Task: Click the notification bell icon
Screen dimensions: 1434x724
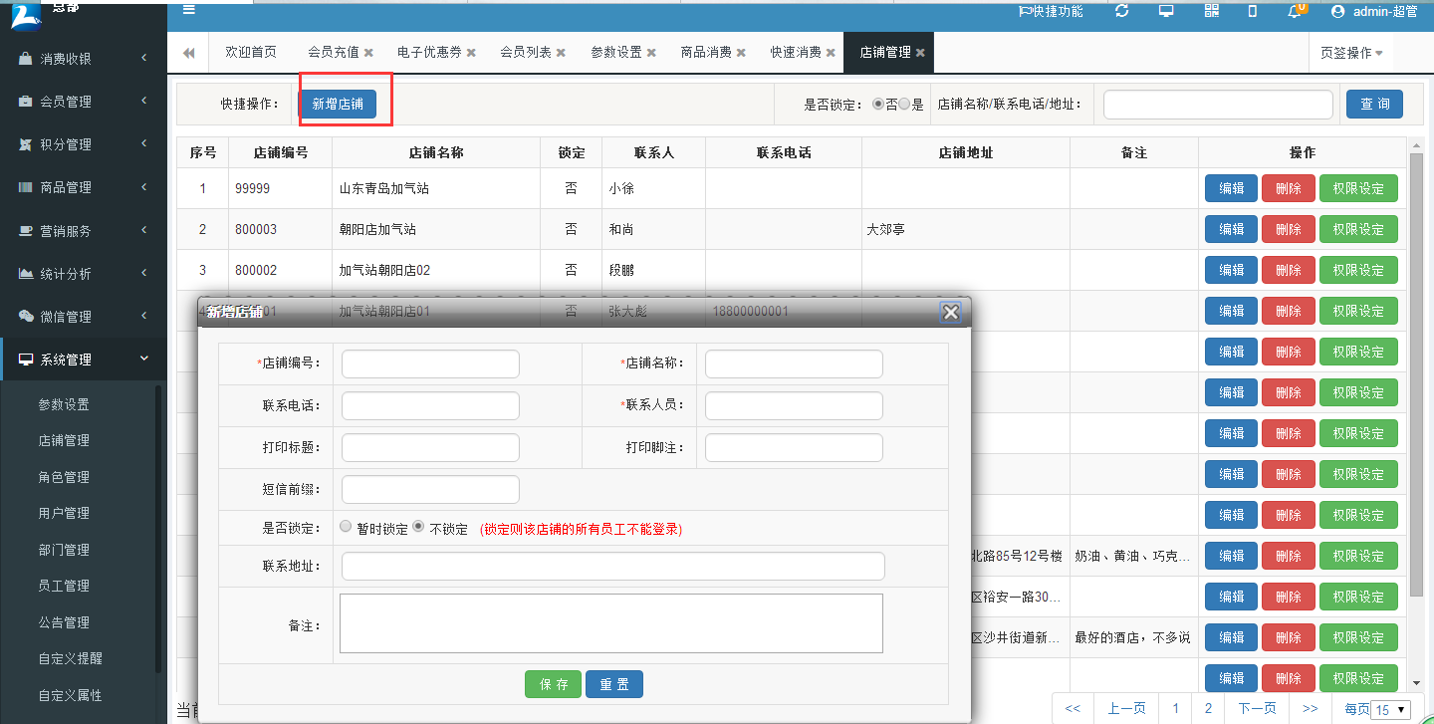Action: coord(1292,12)
